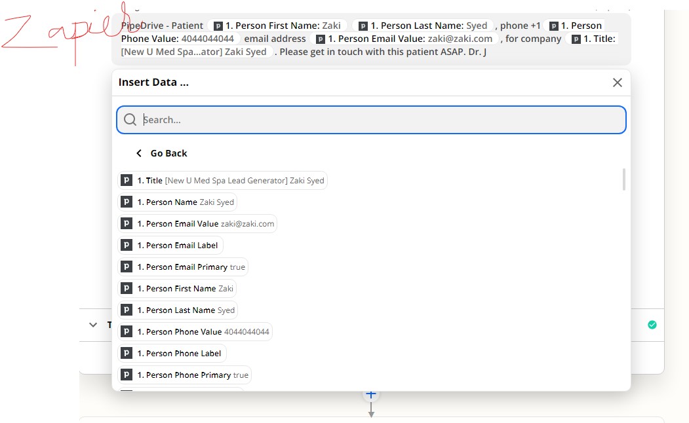The image size is (689, 423).
Task: Click Pipedrive icon on Person Email Primary row
Action: click(127, 267)
